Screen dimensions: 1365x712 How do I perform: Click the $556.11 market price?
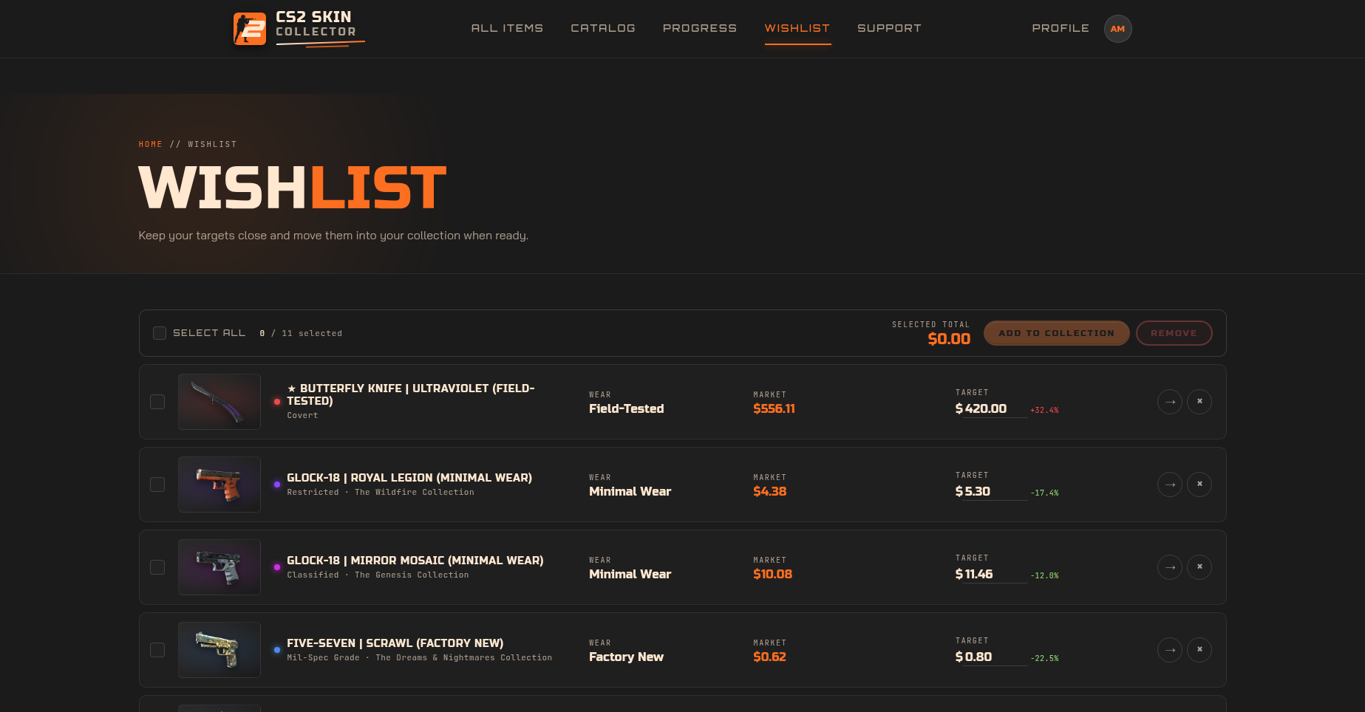tap(774, 408)
